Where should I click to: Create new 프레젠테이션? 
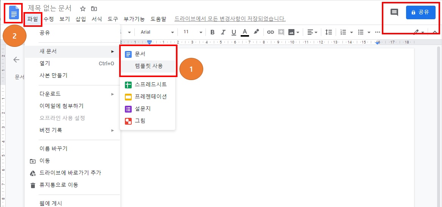148,97
